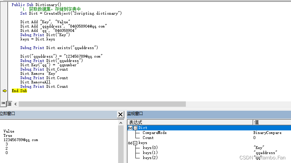Click the yellow execution arrow in margin
This screenshot has width=291, height=163.
pos(5,91)
